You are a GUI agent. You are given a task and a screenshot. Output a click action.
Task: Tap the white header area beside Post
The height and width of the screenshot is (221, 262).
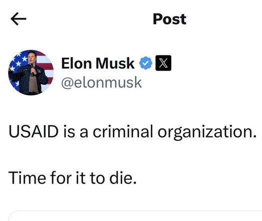point(224,19)
